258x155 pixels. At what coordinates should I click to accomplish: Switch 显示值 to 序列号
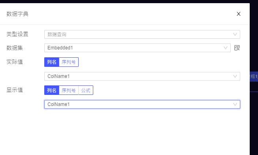coord(69,90)
